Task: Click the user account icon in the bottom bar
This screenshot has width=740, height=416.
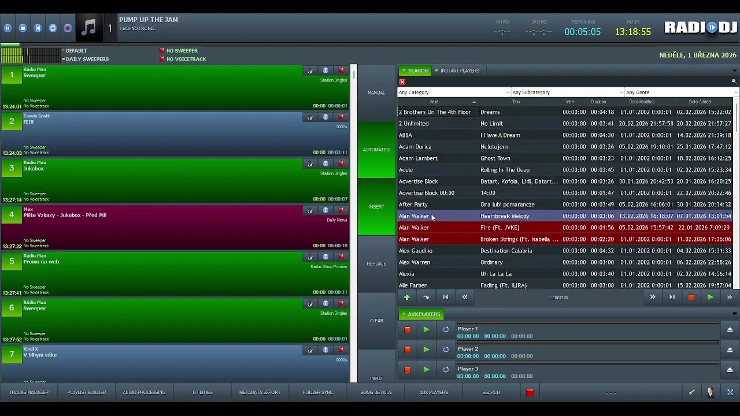Action: [x=711, y=392]
